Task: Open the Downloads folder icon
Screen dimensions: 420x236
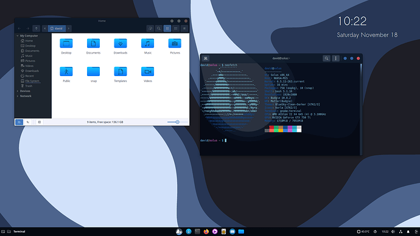Action: [121, 43]
